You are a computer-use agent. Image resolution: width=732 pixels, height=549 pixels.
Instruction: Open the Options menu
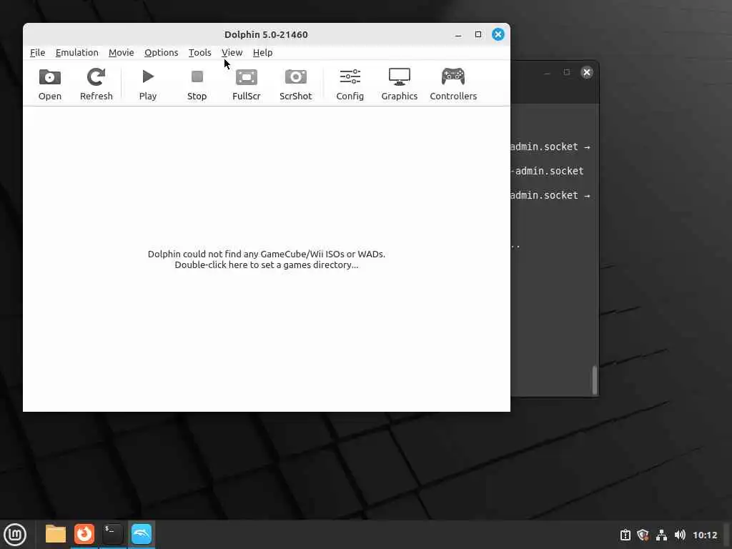click(161, 52)
